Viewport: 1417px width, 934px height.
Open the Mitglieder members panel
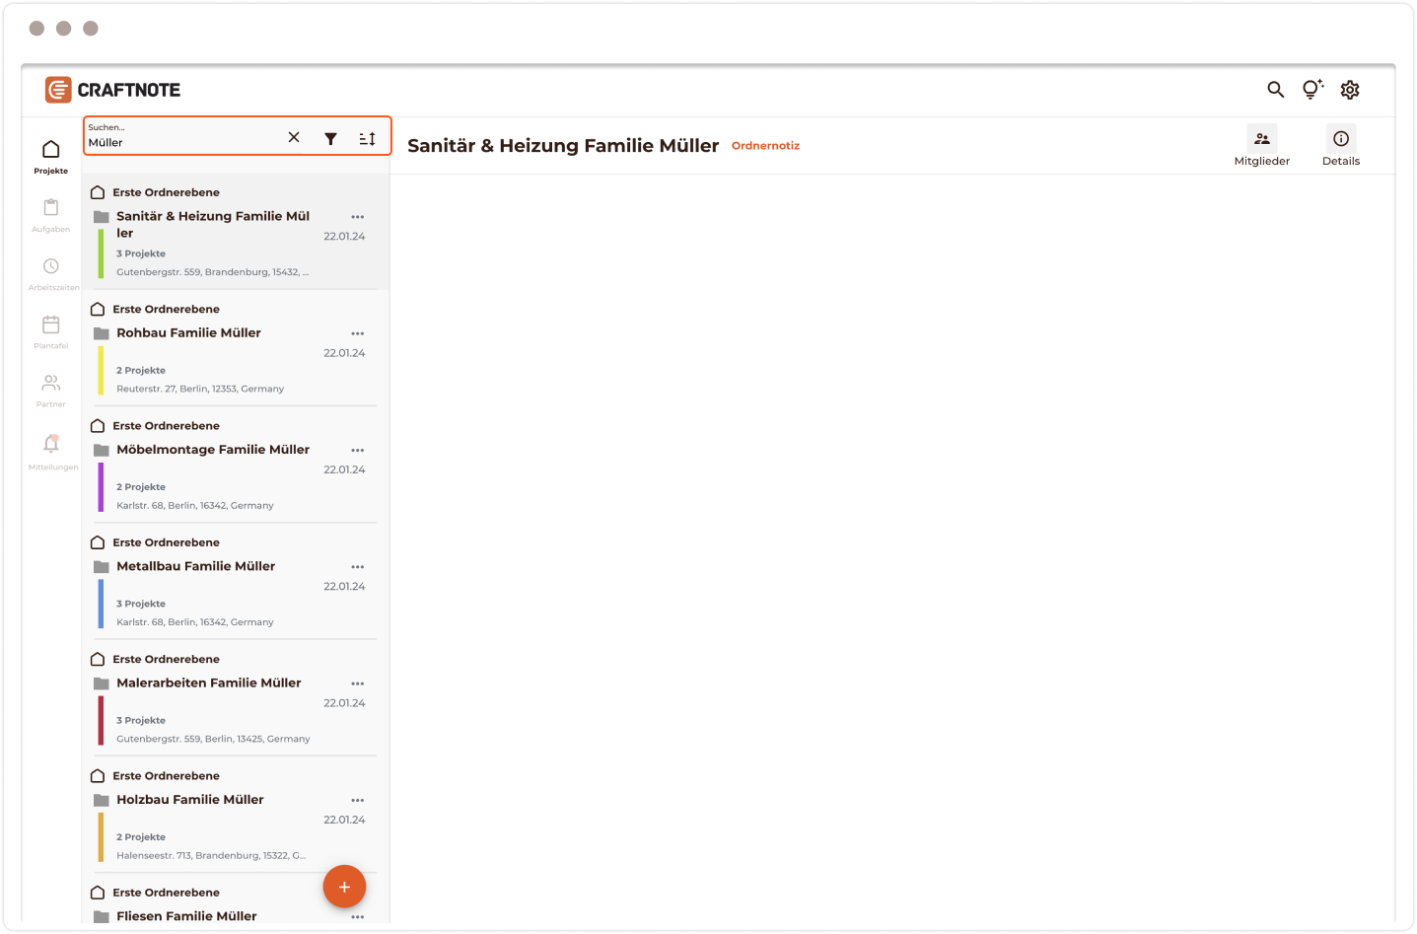1261,146
